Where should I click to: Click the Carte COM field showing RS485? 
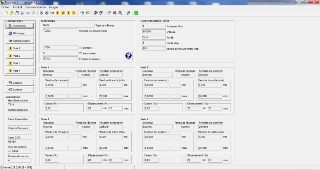pos(19,142)
